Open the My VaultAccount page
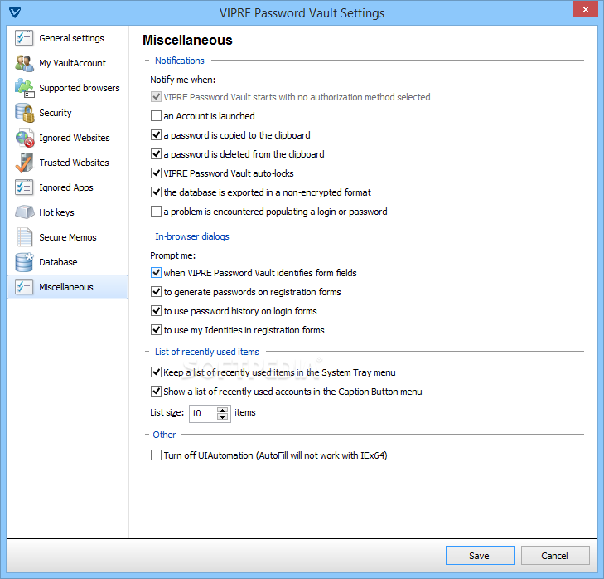Viewport: 604px width, 579px height. coord(67,63)
